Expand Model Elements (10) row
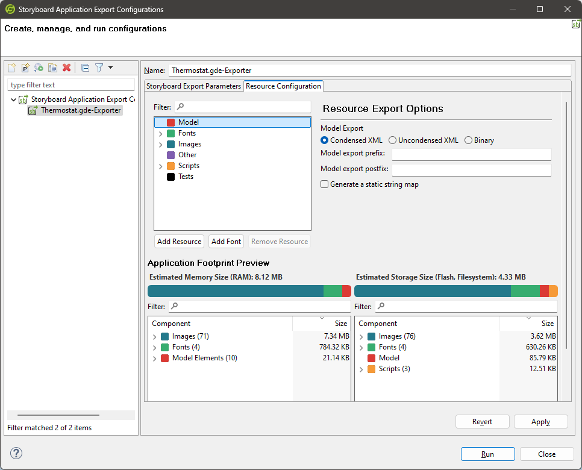 point(155,359)
